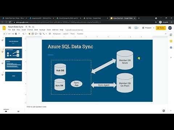This screenshot has width=174, height=130.
Task: Switch to the Cloud Storage browser tab
Action: tap(69, 18)
